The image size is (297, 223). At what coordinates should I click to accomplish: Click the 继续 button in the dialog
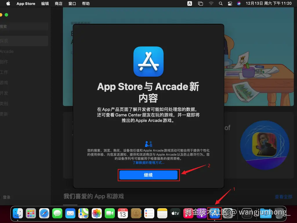(x=148, y=175)
